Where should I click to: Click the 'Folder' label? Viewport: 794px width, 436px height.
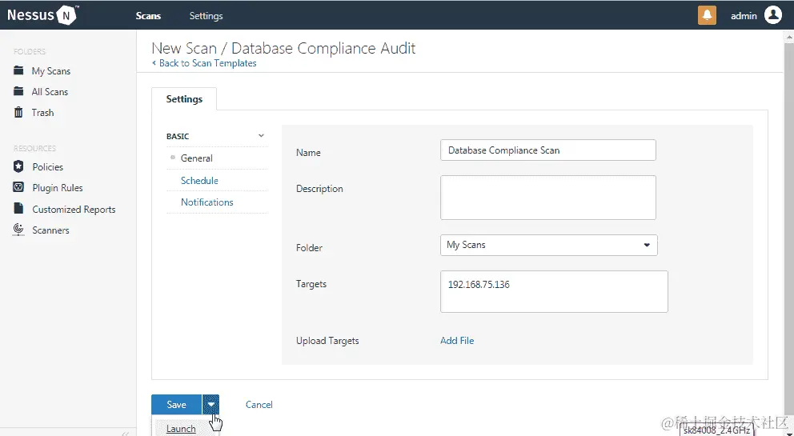pos(310,248)
